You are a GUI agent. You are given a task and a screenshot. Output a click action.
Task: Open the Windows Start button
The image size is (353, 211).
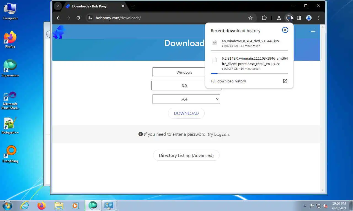pos(7,205)
